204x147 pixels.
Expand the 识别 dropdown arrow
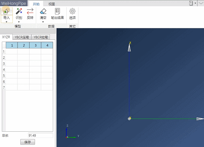[x=19, y=22]
